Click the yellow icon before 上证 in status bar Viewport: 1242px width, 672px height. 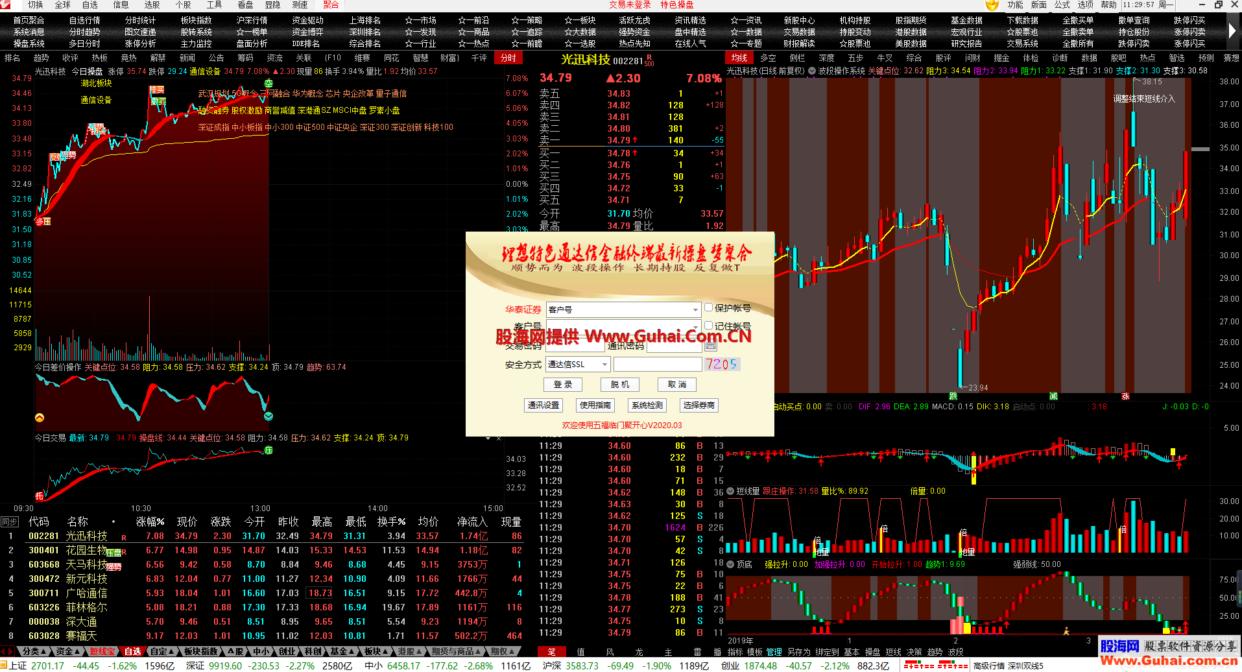point(4,666)
